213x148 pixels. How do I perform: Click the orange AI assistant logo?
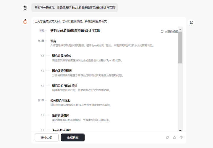25,22
